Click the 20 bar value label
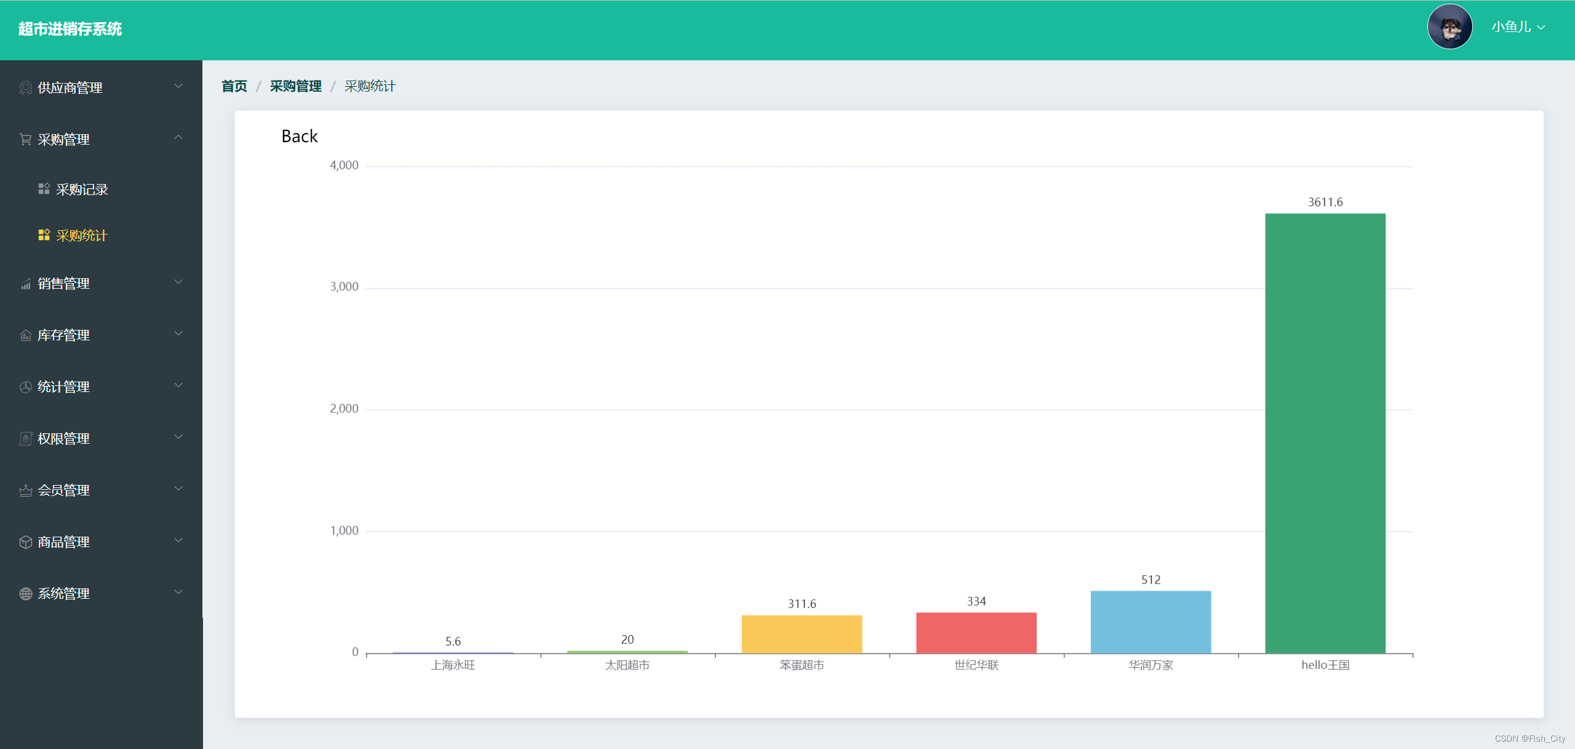This screenshot has width=1575, height=749. pos(628,639)
